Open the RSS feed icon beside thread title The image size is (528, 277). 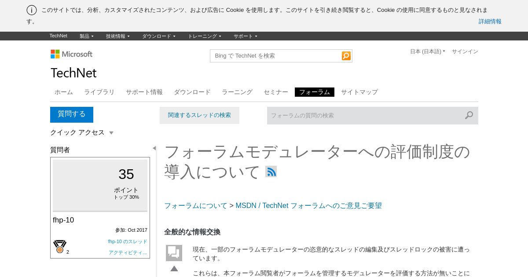click(x=271, y=171)
